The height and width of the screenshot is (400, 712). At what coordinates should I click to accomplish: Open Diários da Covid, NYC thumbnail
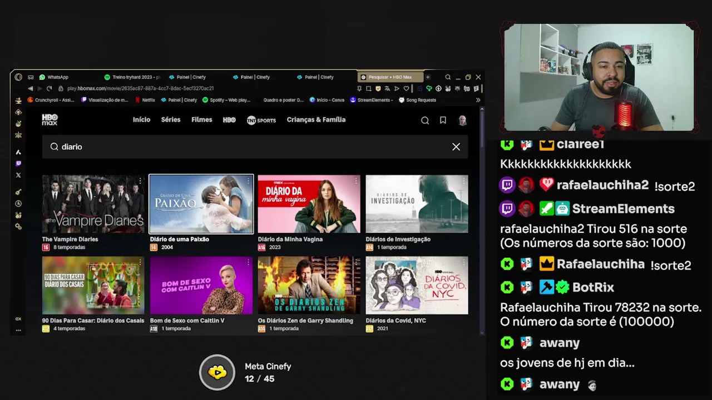point(417,286)
